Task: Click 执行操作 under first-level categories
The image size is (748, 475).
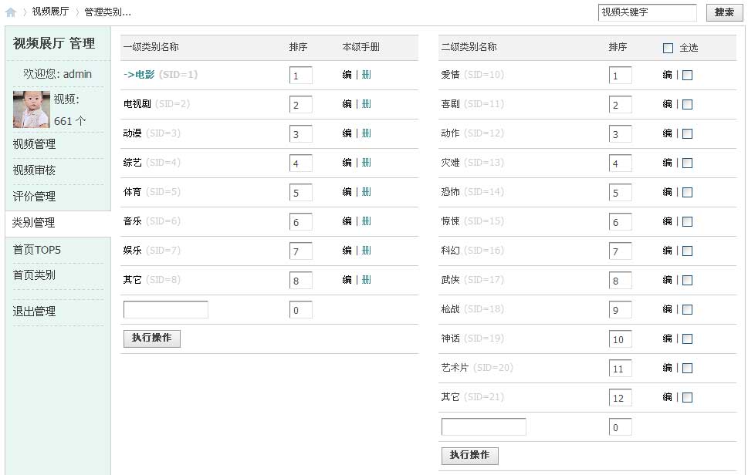Action: [x=152, y=339]
